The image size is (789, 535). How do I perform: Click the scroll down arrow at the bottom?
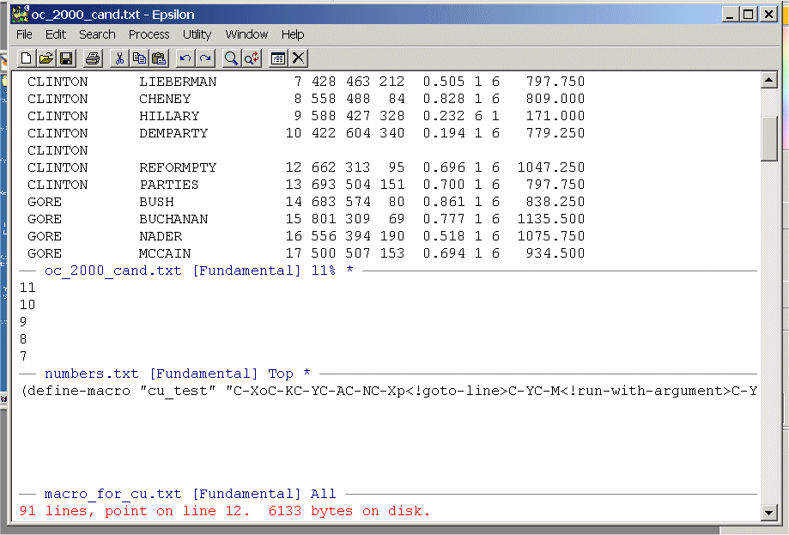coord(769,513)
